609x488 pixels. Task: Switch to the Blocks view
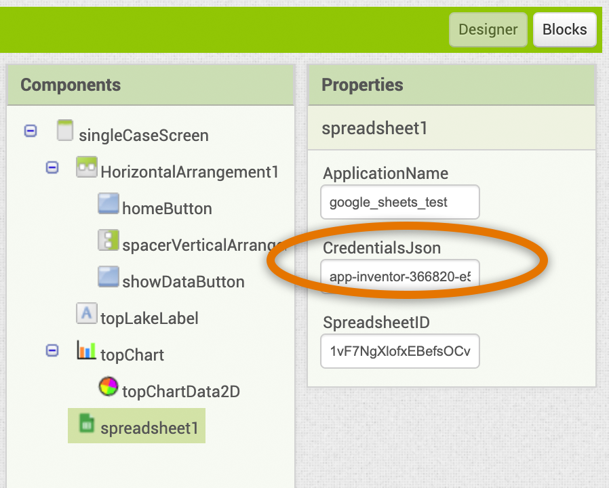[565, 30]
